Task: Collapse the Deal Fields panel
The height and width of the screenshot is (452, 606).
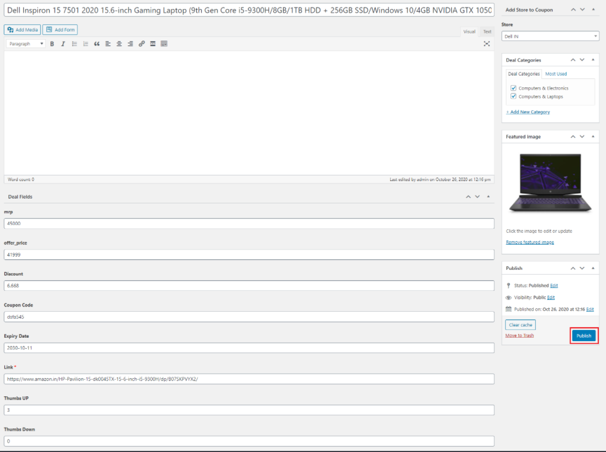Action: pyautogui.click(x=489, y=196)
